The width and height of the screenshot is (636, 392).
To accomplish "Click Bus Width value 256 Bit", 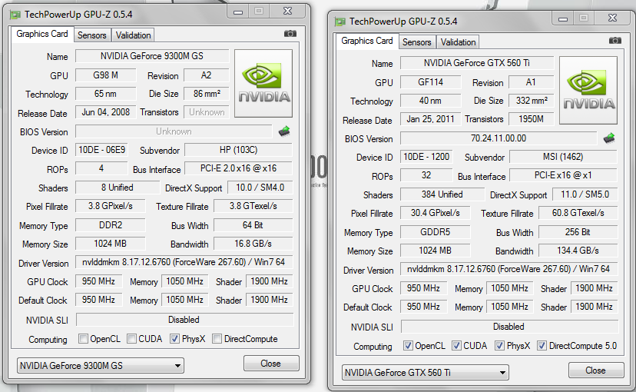I will 578,232.
